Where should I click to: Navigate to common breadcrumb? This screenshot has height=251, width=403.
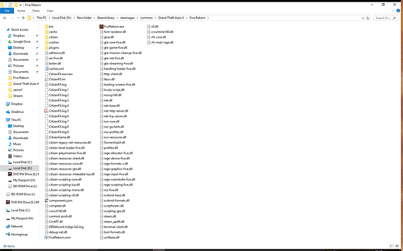[147, 18]
